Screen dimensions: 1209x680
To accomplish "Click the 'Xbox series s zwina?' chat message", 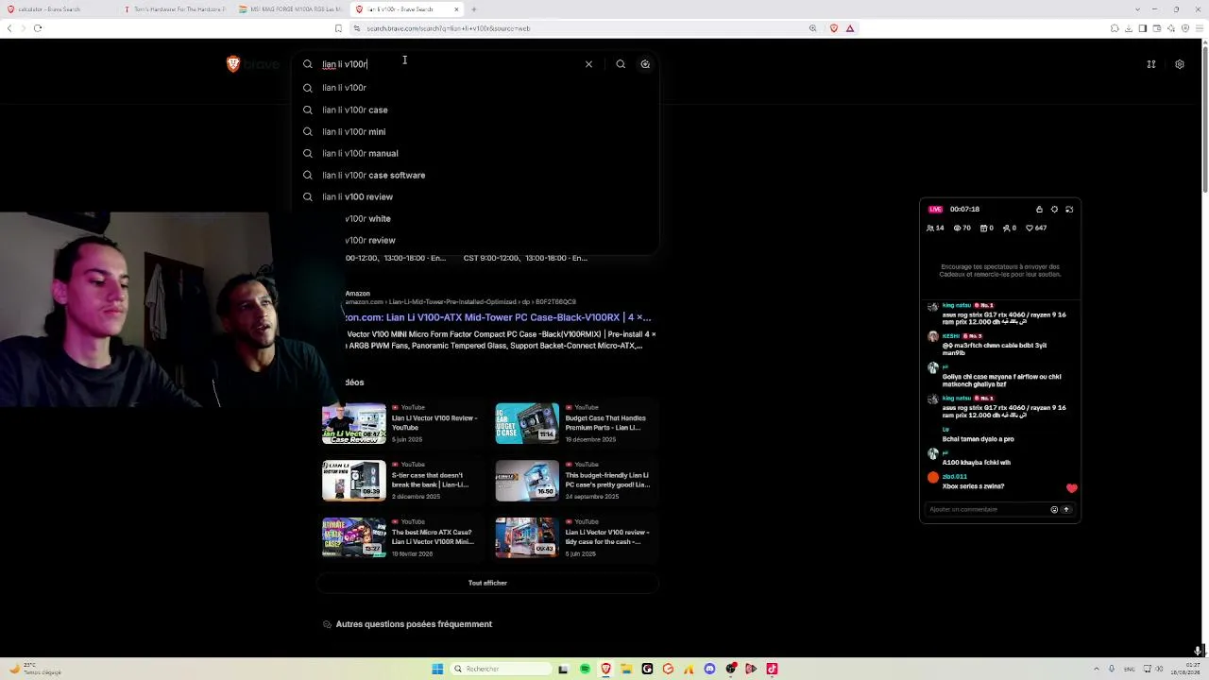I will (973, 486).
